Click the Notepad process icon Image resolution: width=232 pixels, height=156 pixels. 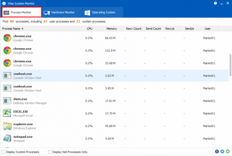tap(7, 138)
